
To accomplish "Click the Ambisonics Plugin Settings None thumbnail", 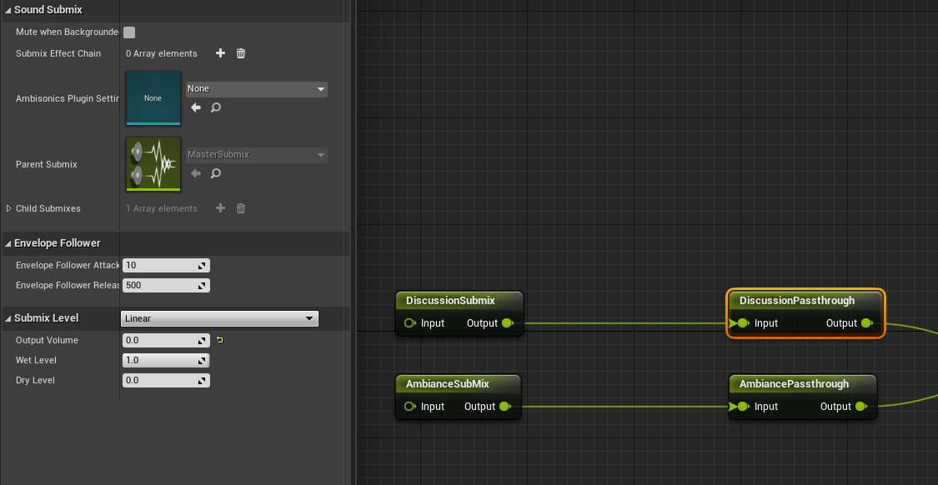I will tap(153, 98).
